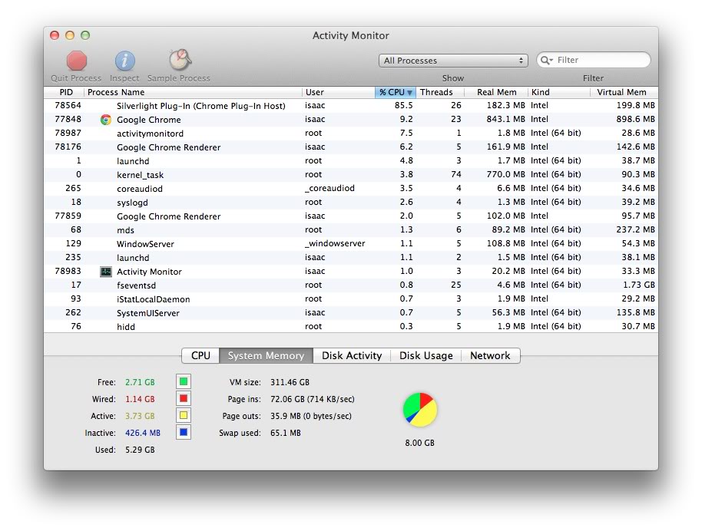Select the Google Chrome process name
The image size is (702, 531).
pos(149,120)
